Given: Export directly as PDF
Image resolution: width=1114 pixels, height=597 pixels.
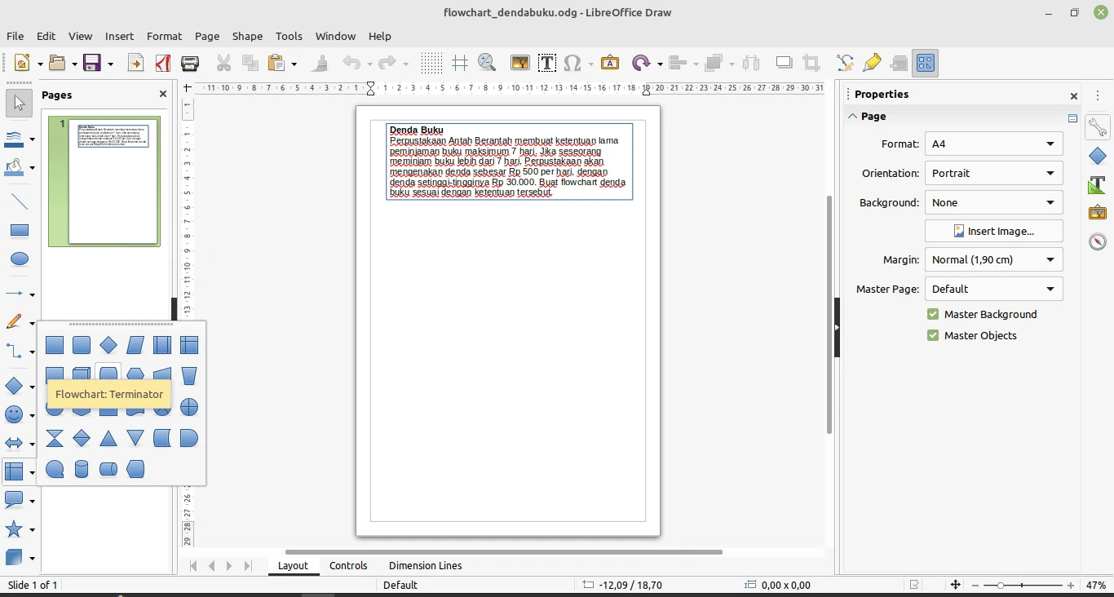Looking at the screenshot, I should pos(163,63).
